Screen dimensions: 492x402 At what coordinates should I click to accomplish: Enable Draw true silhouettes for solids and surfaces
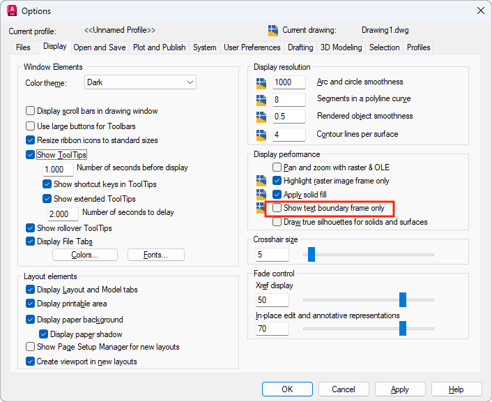277,222
